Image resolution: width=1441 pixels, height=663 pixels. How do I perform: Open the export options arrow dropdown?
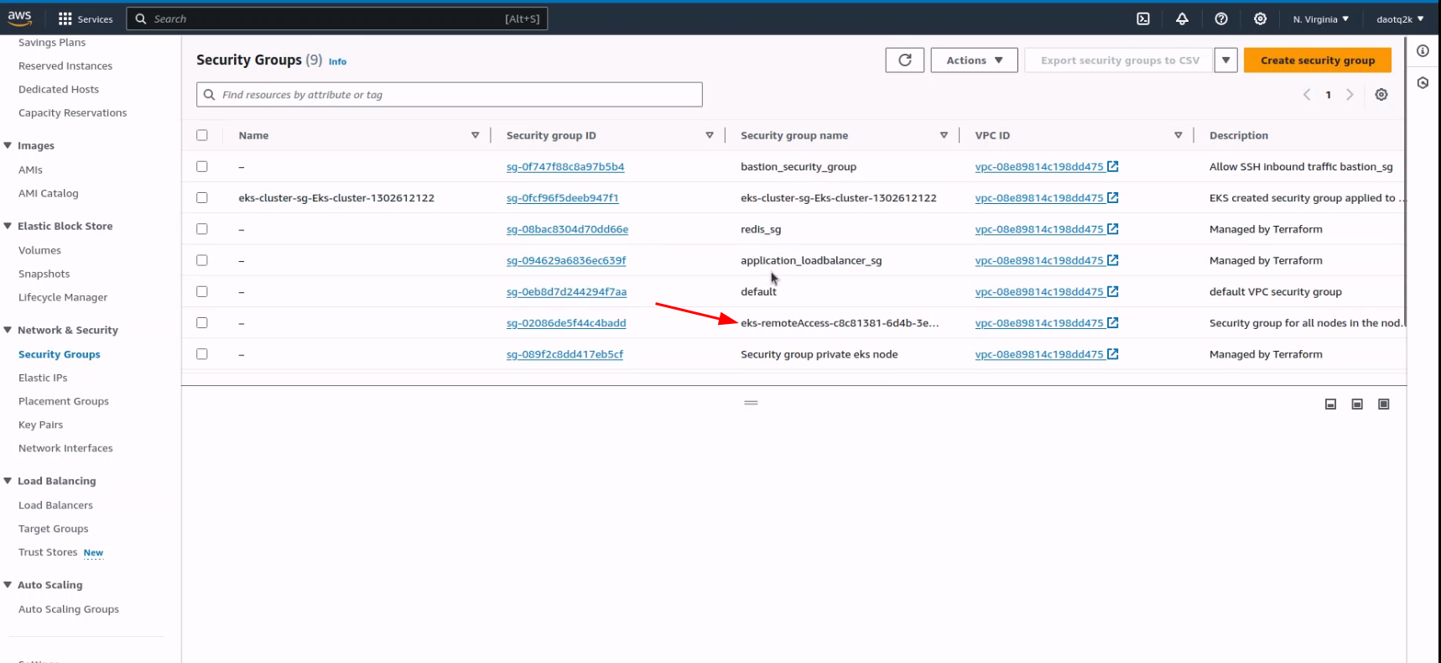click(x=1225, y=60)
